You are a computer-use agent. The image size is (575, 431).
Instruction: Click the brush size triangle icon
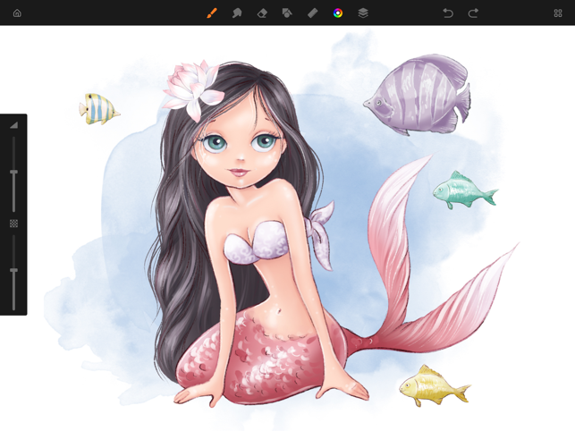[13, 125]
